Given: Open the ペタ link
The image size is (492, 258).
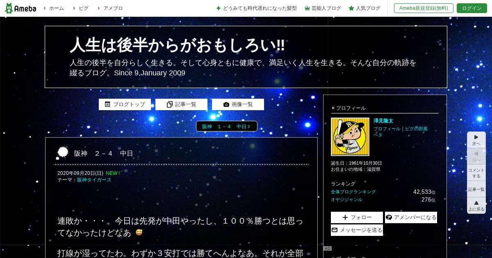Looking at the screenshot, I should [378, 135].
